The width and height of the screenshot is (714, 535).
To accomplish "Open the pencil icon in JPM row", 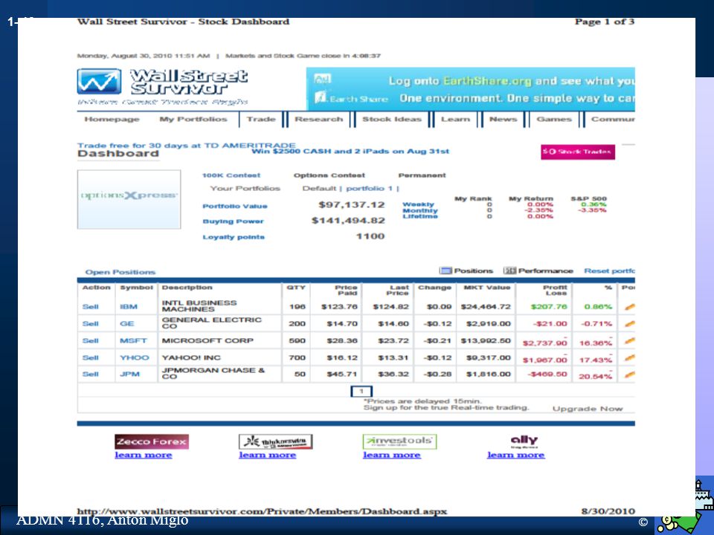I will coord(630,374).
